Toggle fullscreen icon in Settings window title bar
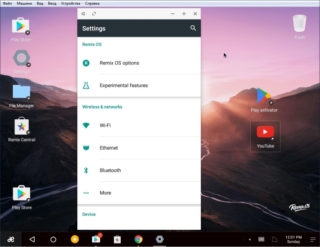The width and height of the screenshot is (320, 247). tap(94, 14)
